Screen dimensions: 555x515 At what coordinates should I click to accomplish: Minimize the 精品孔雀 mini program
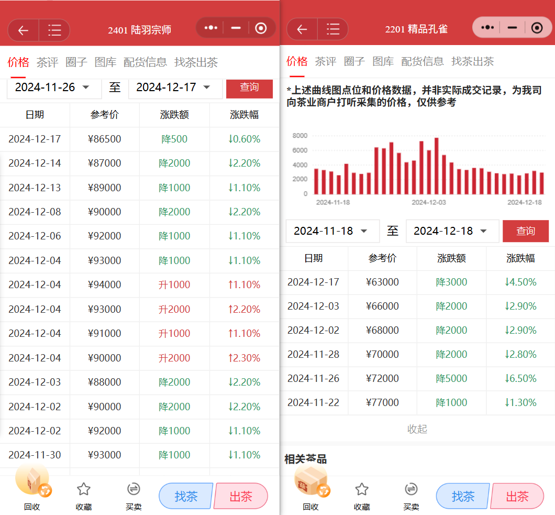pos(512,27)
